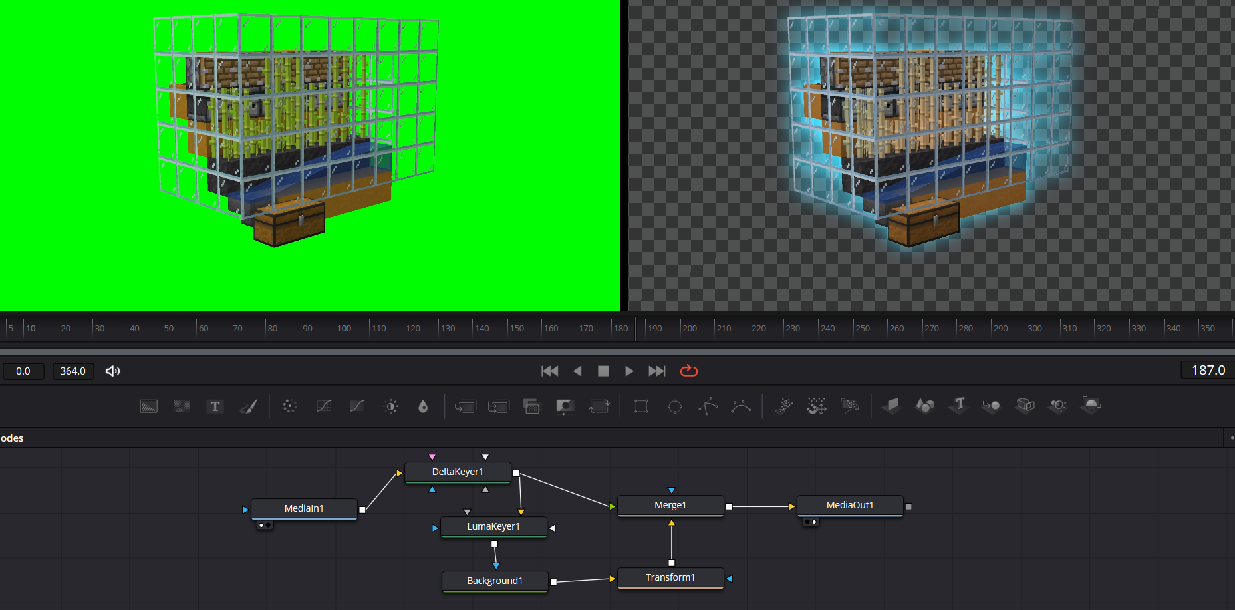Add a Rectangle mask
This screenshot has width=1235, height=610.
coord(641,406)
